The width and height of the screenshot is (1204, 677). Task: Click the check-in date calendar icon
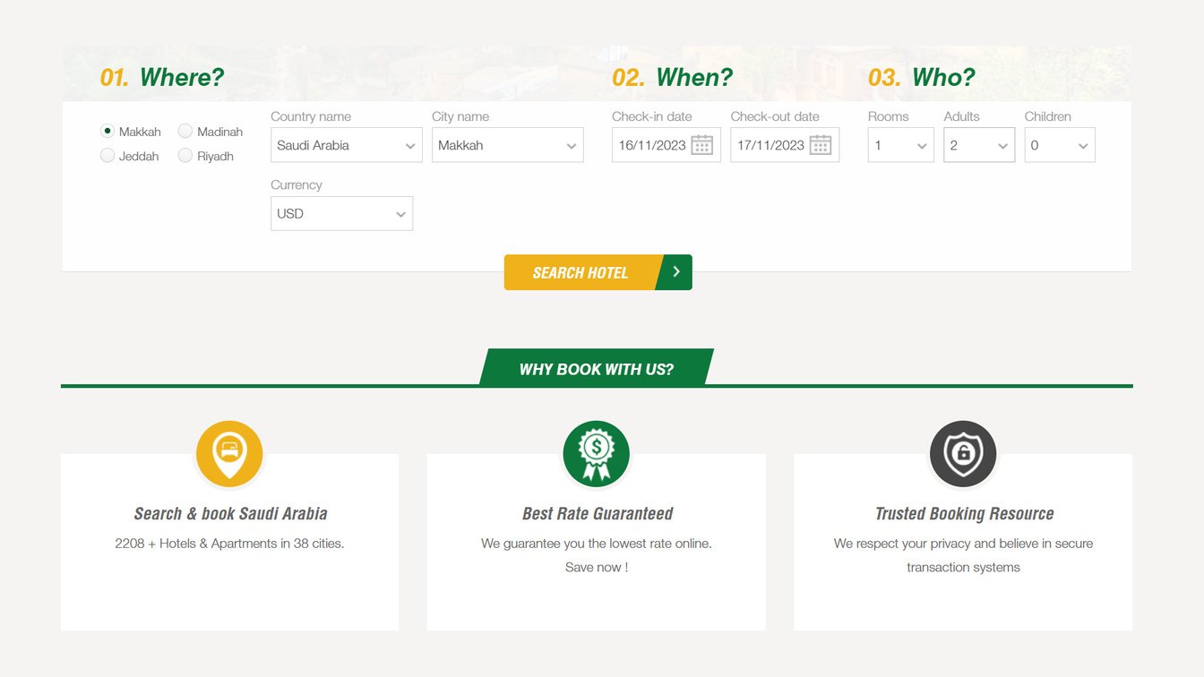tap(701, 145)
